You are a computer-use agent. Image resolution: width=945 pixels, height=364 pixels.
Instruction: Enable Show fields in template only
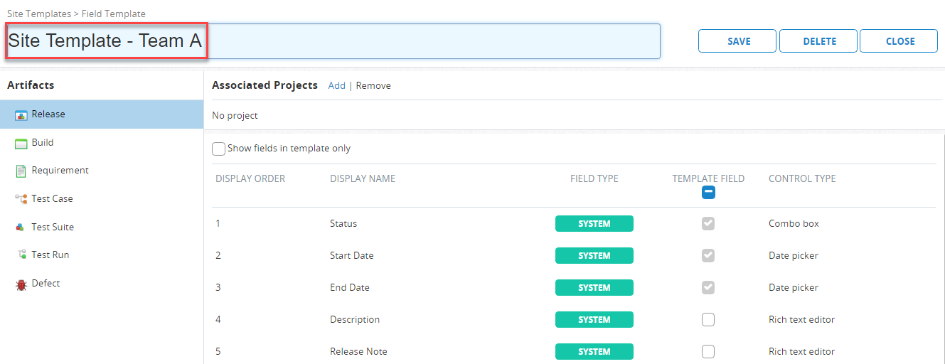point(219,149)
